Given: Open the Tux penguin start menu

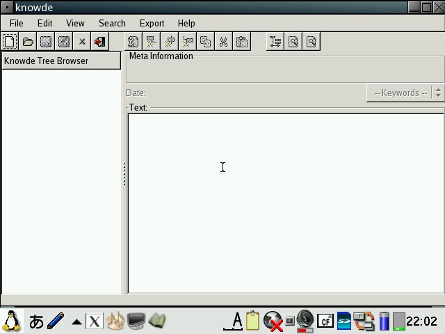Looking at the screenshot, I should point(11,321).
